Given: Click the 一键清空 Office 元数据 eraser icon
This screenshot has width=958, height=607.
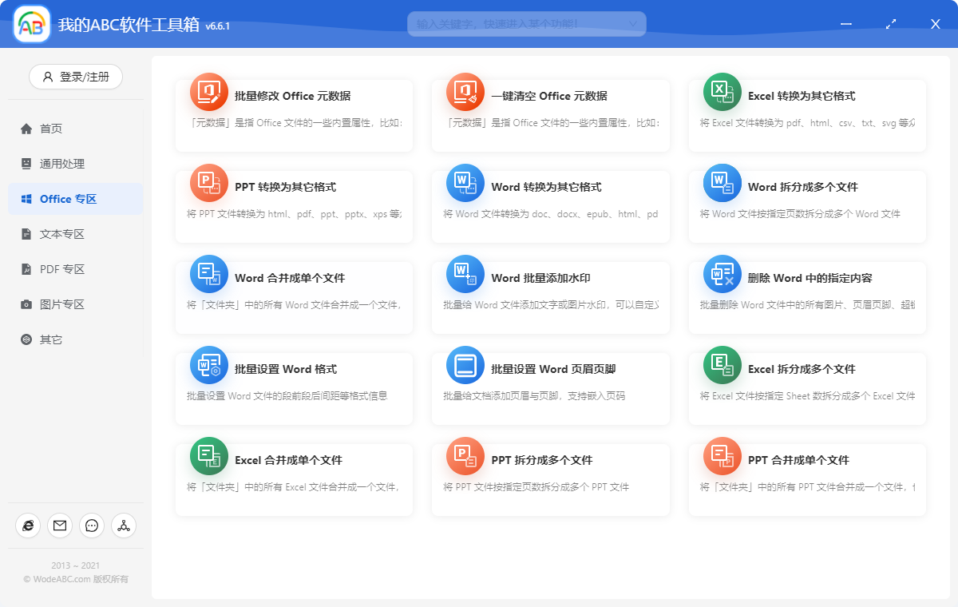Looking at the screenshot, I should point(465,91).
